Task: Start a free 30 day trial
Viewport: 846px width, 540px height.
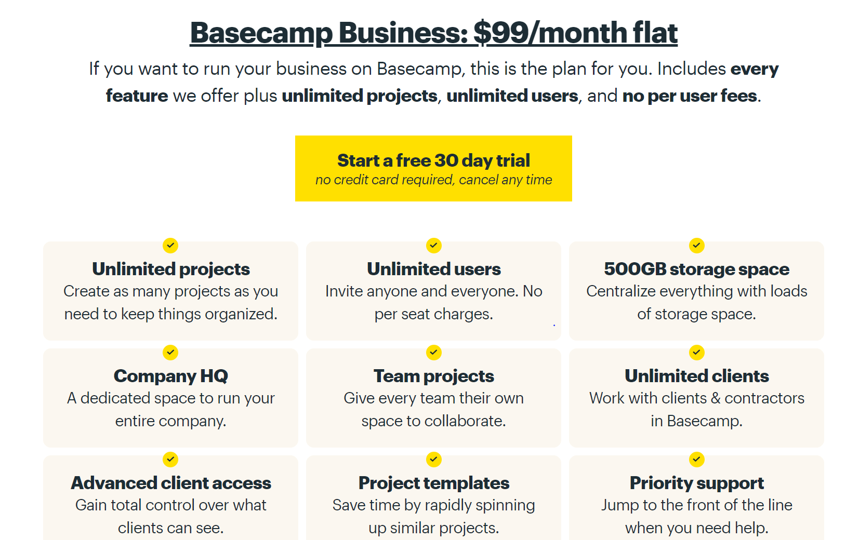Action: tap(433, 168)
